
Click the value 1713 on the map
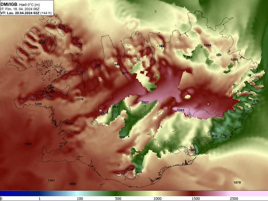pos(79,44)
